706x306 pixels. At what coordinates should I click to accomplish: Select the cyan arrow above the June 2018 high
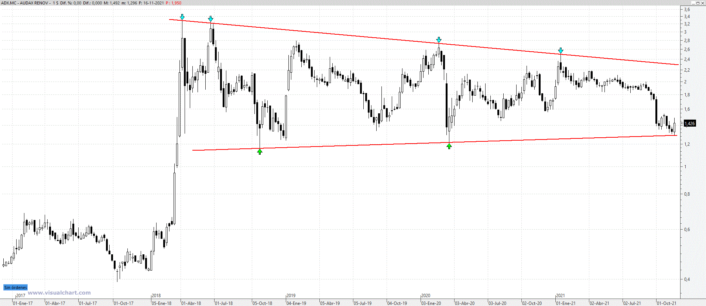(x=210, y=19)
